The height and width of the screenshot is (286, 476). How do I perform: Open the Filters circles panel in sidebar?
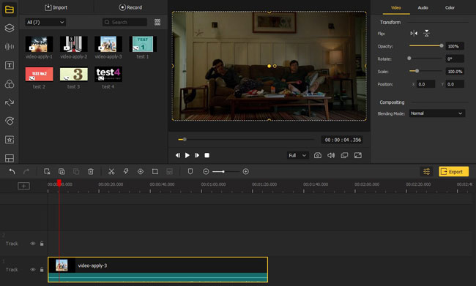[x=10, y=84]
